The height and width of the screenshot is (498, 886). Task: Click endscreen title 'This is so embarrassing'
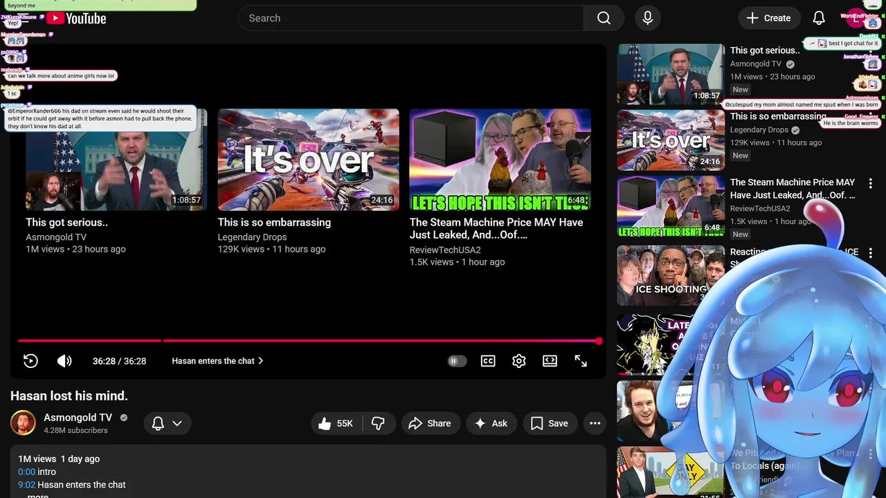274,222
